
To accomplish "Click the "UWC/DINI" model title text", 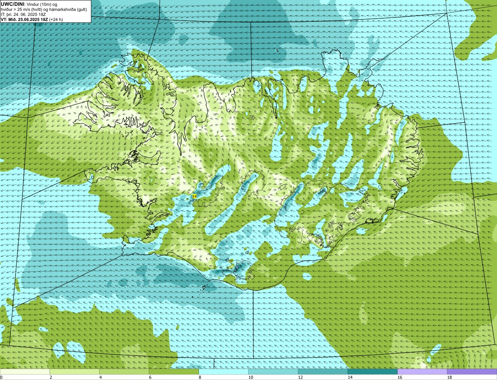I will click(12, 4).
